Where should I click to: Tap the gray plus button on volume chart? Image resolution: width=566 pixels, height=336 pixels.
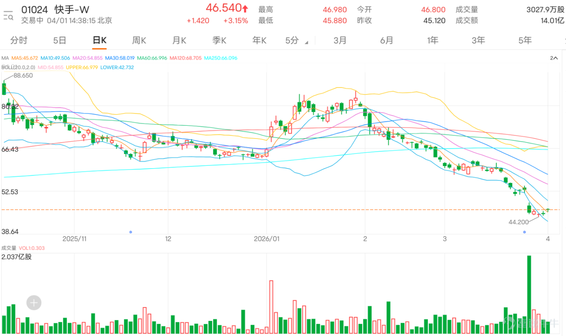[34, 303]
